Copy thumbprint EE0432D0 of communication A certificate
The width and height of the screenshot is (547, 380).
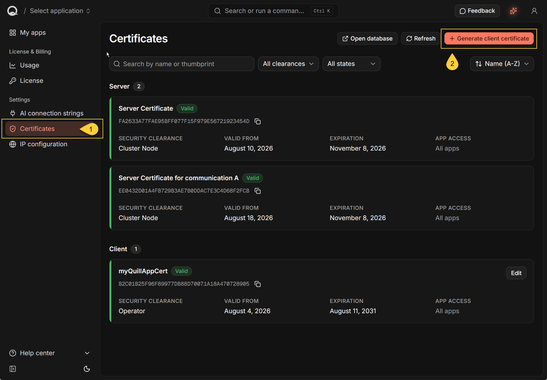click(x=257, y=191)
